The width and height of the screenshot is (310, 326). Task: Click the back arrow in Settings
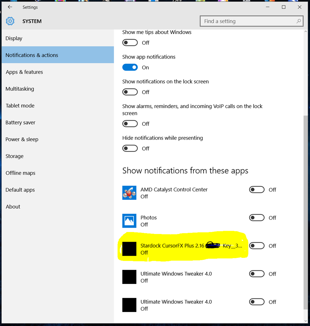pyautogui.click(x=10, y=7)
